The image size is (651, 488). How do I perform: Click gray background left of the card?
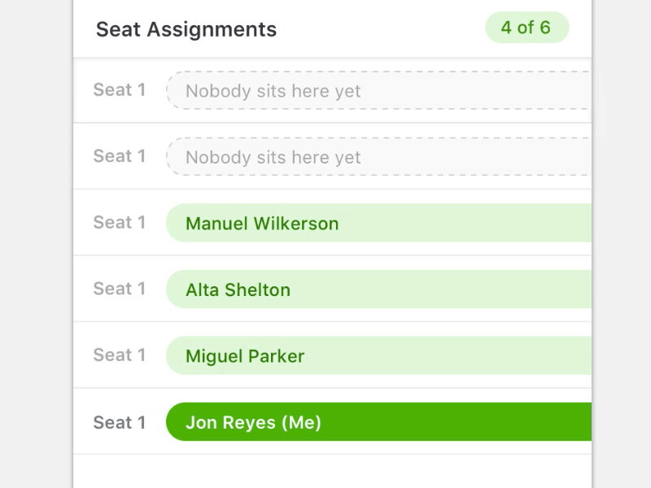(36, 244)
